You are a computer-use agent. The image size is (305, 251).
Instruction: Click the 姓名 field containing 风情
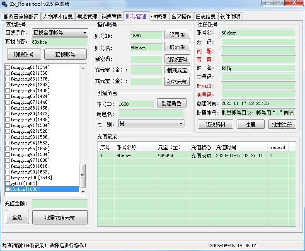click(258, 68)
